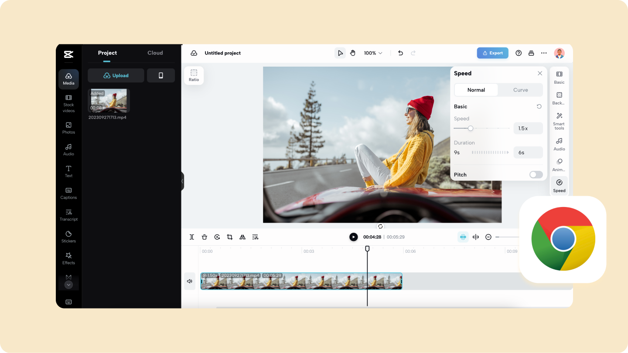Click the redo arrow
This screenshot has width=628, height=353.
[413, 53]
